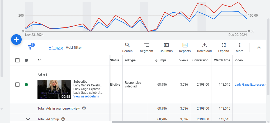Click the status dot column header icon
The image size is (270, 123).
click(x=26, y=60)
